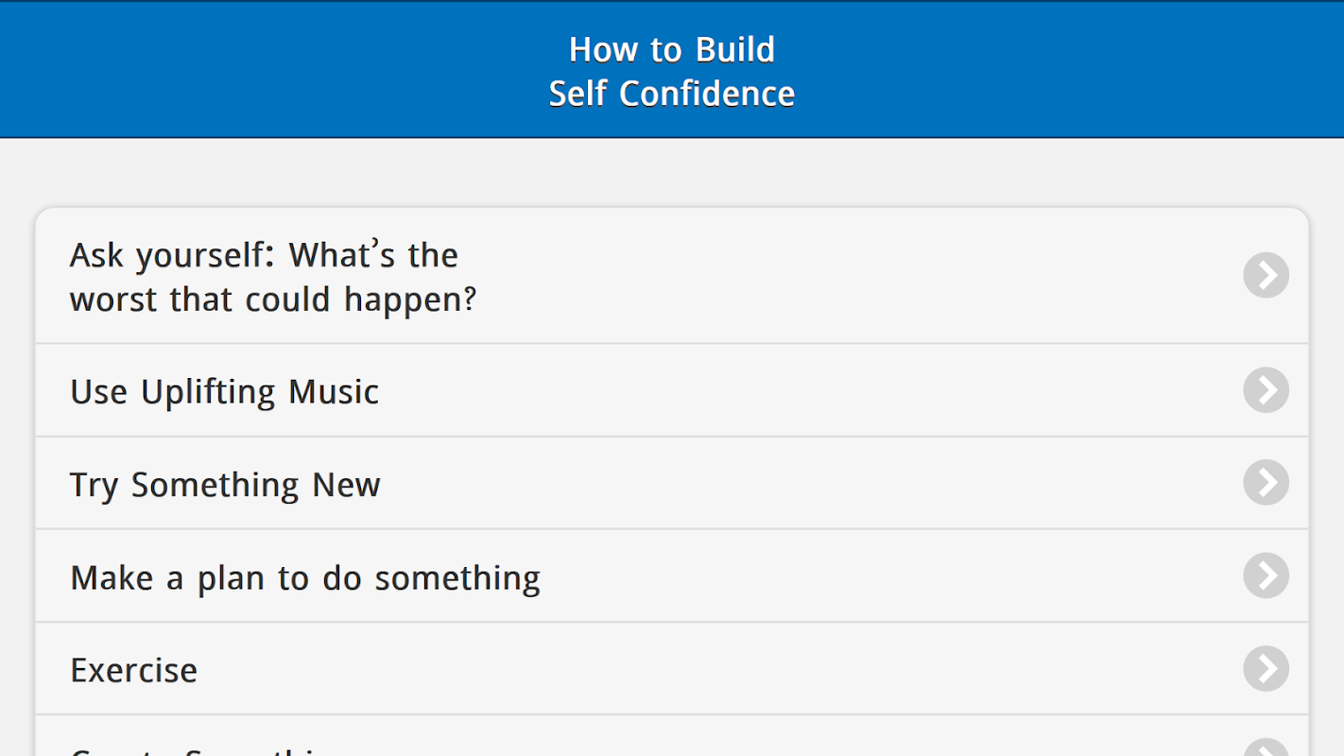Tap the 'Something New' label text
The height and width of the screenshot is (756, 1344).
tap(255, 484)
